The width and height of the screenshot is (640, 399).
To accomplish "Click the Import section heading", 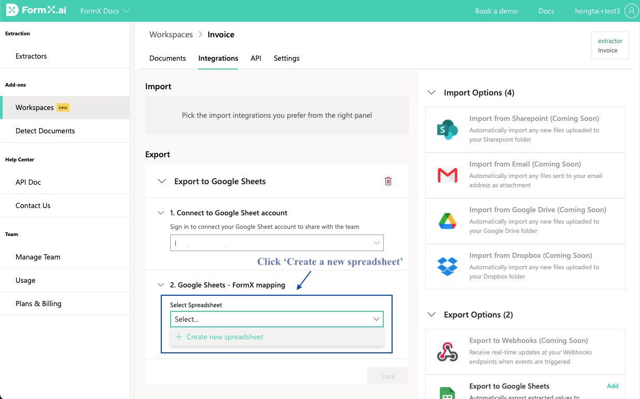I will [x=158, y=87].
